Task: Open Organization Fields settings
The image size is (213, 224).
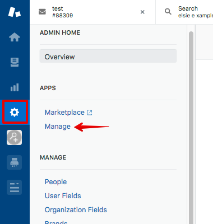Action: [x=76, y=210]
